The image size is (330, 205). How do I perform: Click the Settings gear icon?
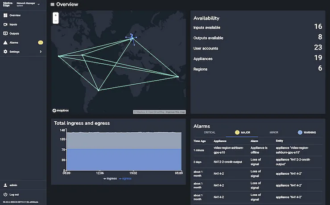click(5, 52)
